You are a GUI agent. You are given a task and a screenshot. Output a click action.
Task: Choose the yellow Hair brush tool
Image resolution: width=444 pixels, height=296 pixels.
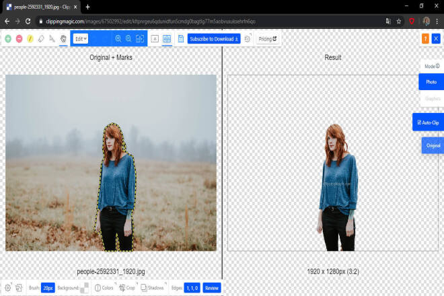[x=30, y=39]
